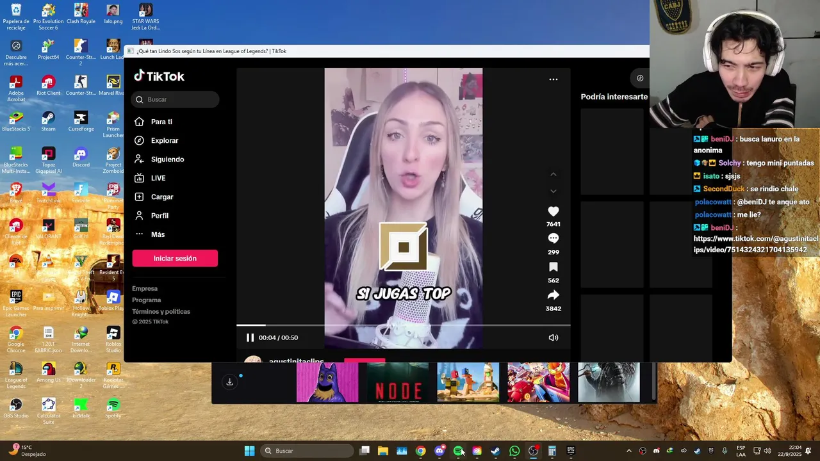Select the purple cat character thumbnail
Viewport: 820px width, 461px height.
327,383
